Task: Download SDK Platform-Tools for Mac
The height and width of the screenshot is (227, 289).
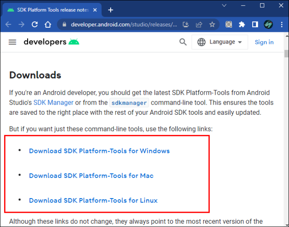Action: [x=91, y=175]
